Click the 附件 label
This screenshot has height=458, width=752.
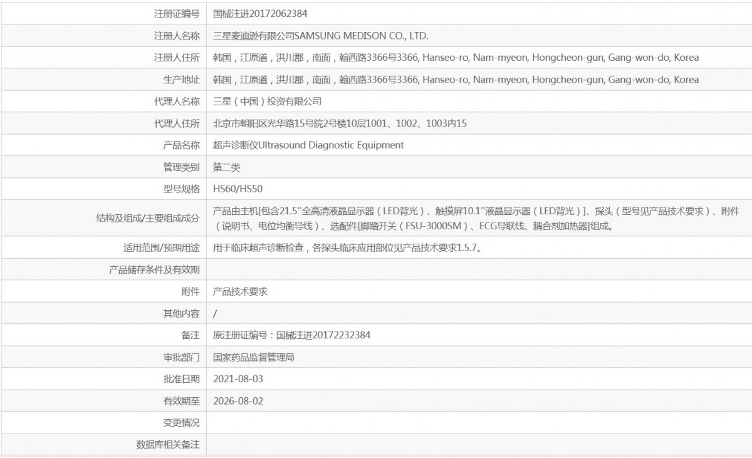point(191,291)
